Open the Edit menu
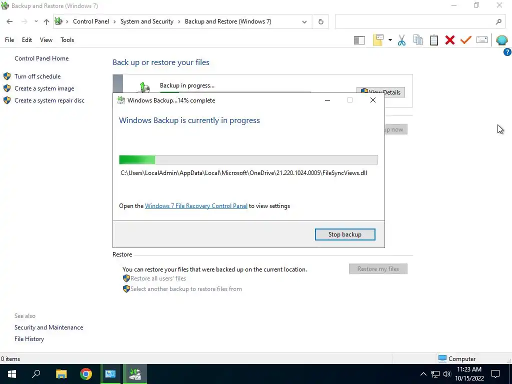The image size is (512, 384). (27, 40)
